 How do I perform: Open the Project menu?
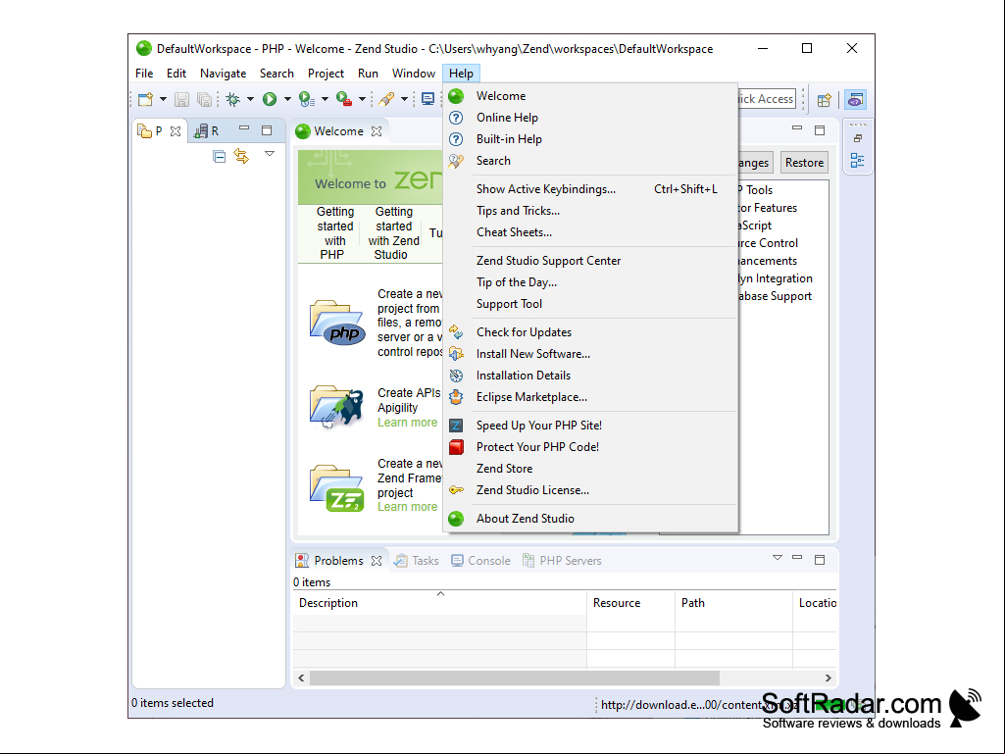(326, 74)
